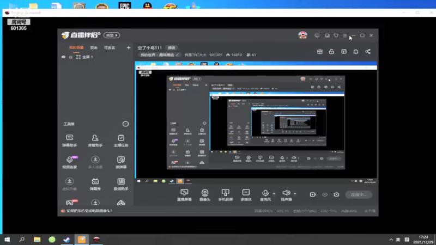Click the bell notification icon above preview

pos(356,52)
